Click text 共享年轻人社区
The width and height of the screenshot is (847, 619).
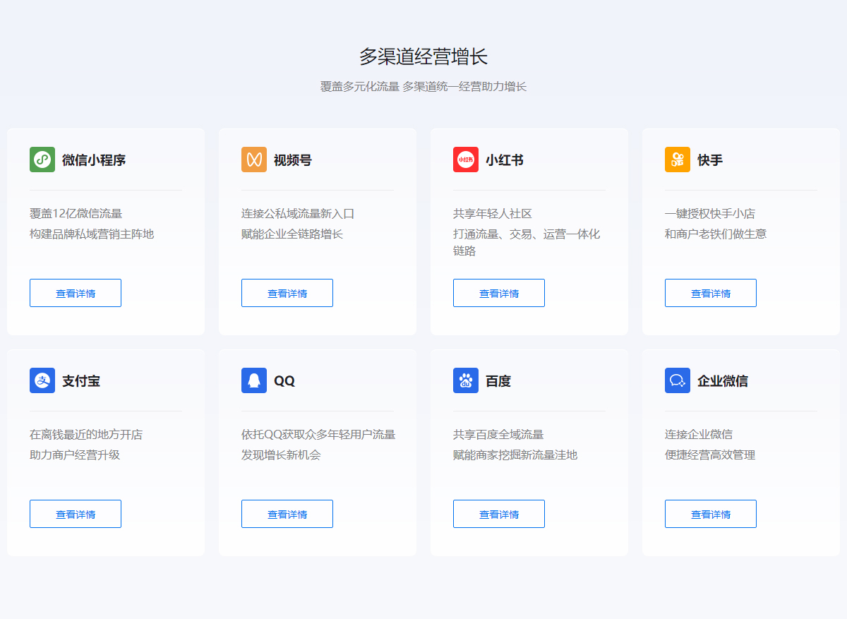tap(493, 214)
